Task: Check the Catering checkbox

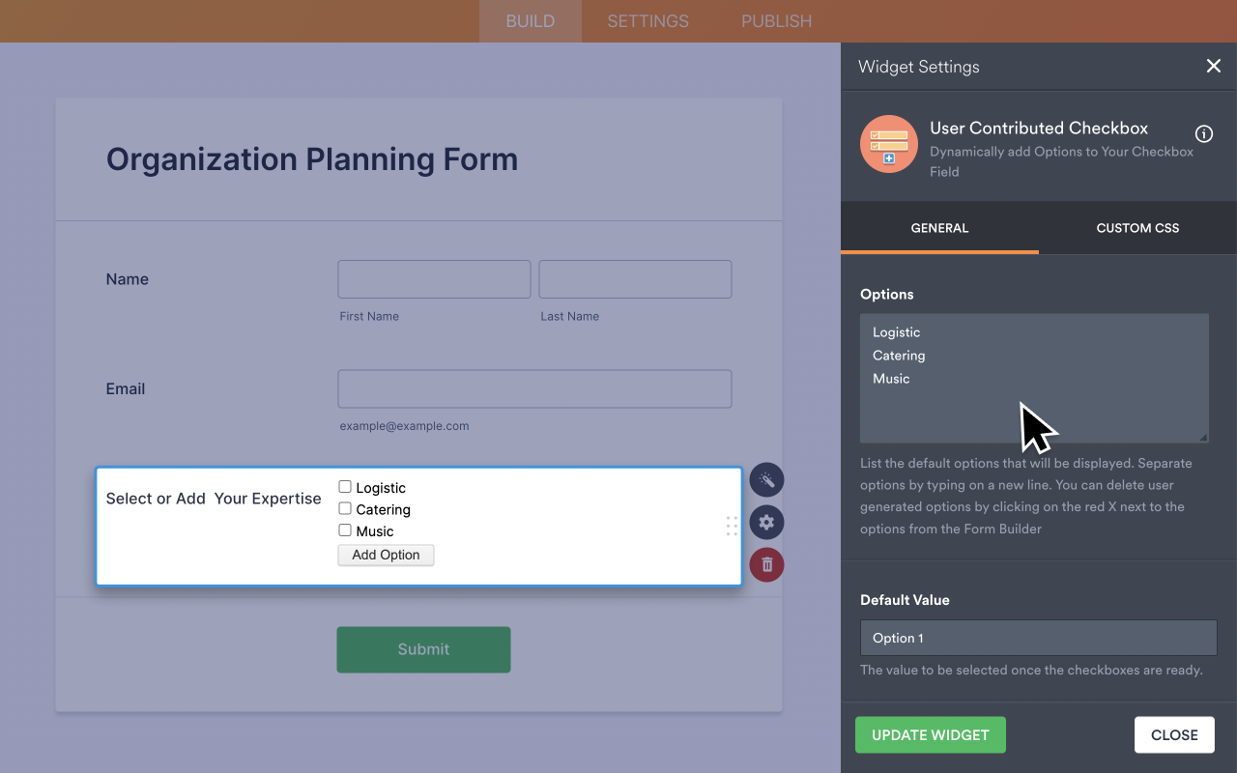Action: point(344,508)
